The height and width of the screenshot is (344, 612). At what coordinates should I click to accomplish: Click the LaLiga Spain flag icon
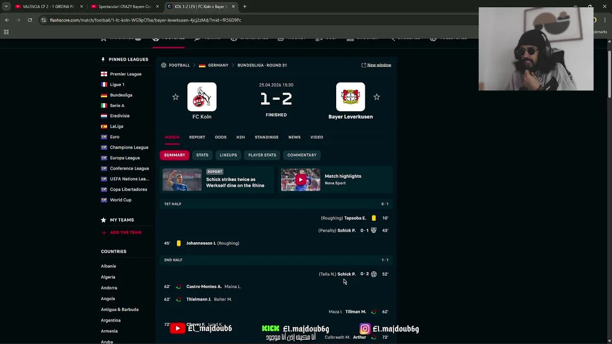click(104, 126)
